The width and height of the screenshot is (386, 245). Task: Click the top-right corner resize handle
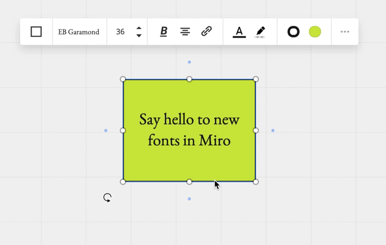pos(256,79)
